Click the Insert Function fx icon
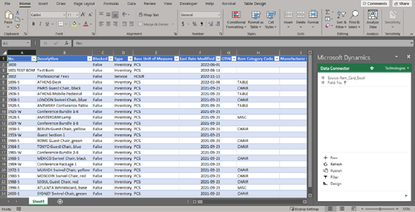415x212 pixels. coord(66,44)
